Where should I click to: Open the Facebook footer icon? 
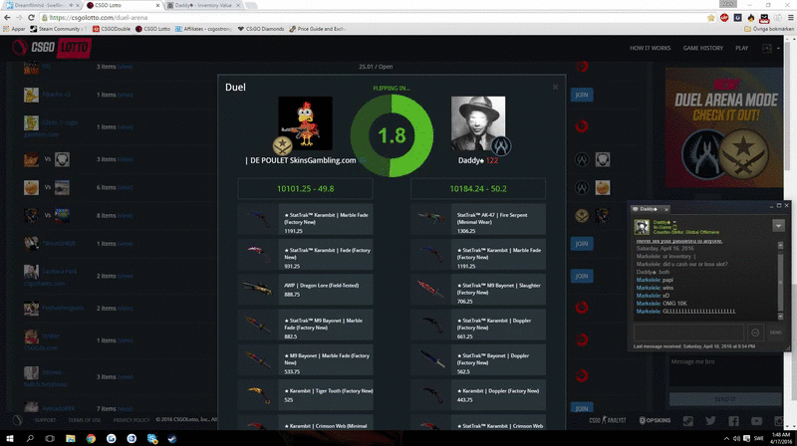pos(733,420)
